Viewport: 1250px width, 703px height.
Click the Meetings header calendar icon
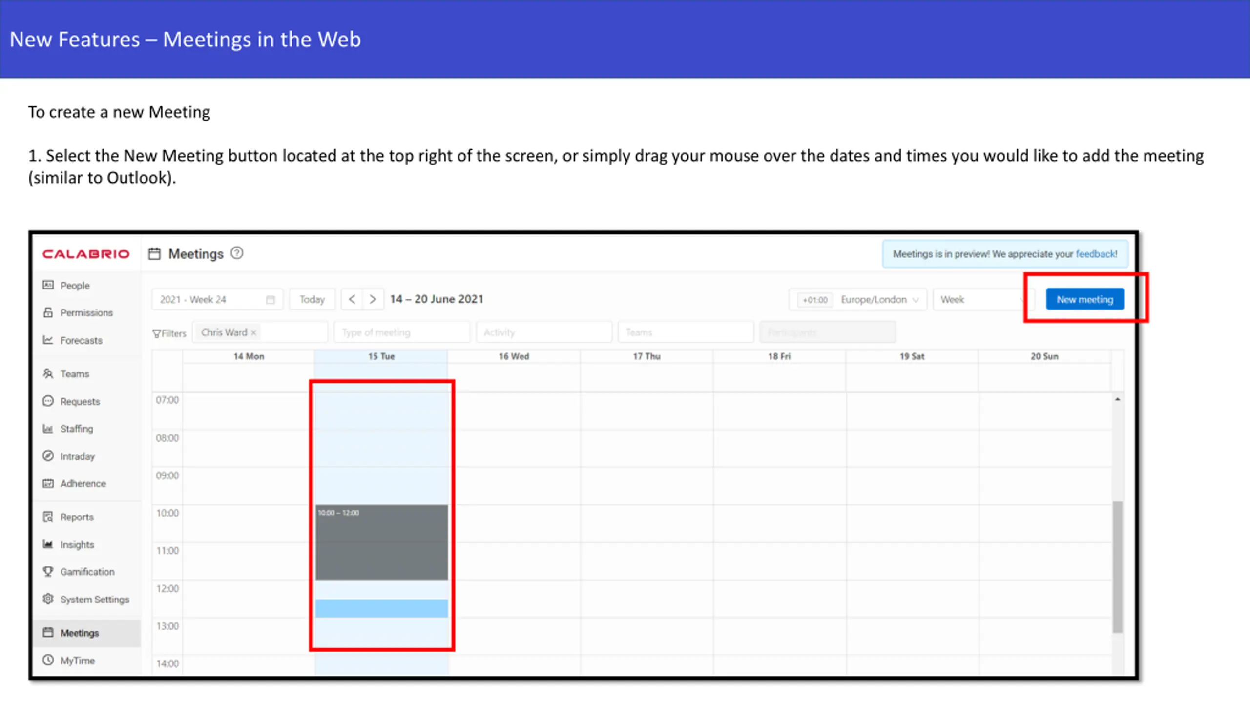tap(154, 254)
